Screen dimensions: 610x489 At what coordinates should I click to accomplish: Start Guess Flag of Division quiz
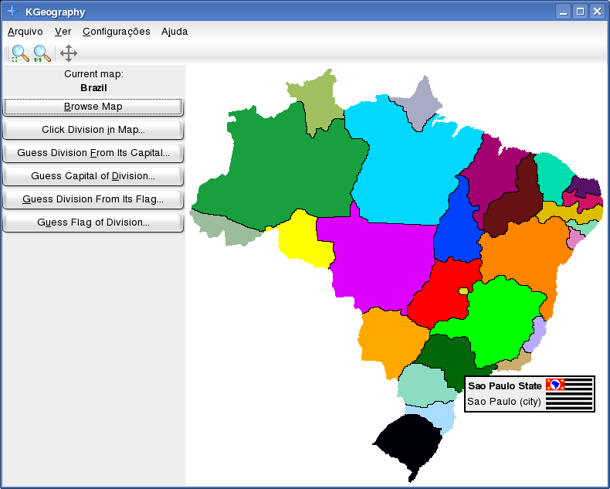point(93,222)
